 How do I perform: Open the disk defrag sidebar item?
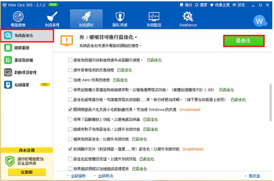click(27, 48)
